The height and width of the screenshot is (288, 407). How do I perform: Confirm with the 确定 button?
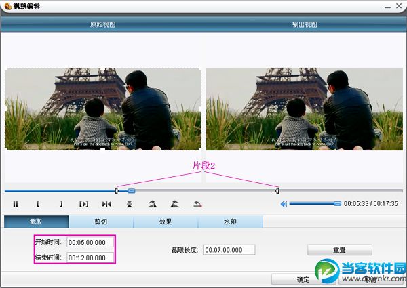click(303, 279)
